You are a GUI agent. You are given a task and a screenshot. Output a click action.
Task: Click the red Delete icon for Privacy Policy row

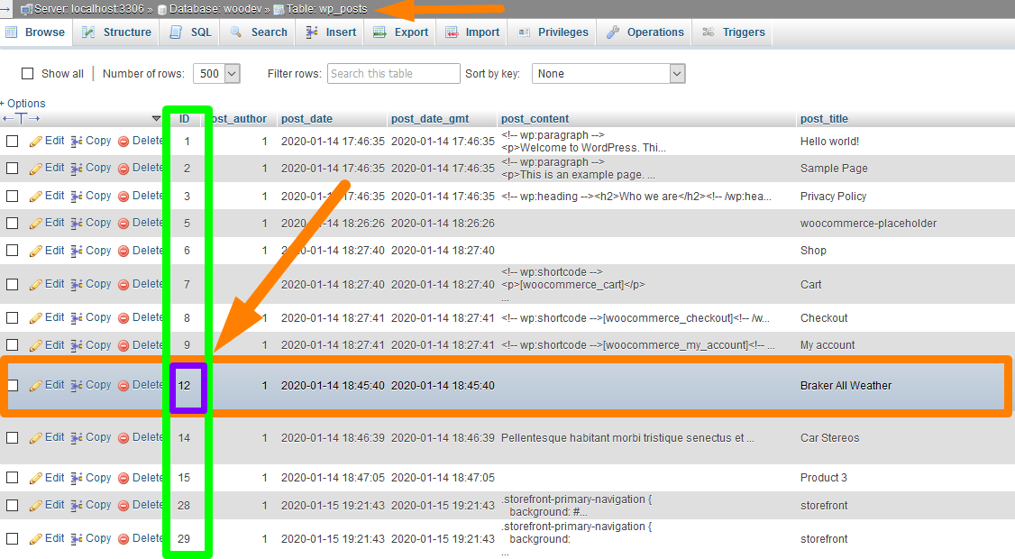tap(124, 197)
